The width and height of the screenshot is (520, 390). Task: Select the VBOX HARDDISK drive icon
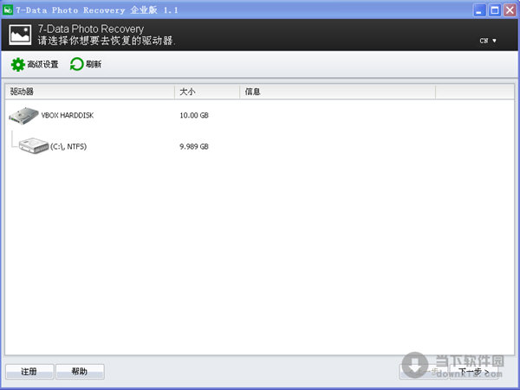(24, 116)
